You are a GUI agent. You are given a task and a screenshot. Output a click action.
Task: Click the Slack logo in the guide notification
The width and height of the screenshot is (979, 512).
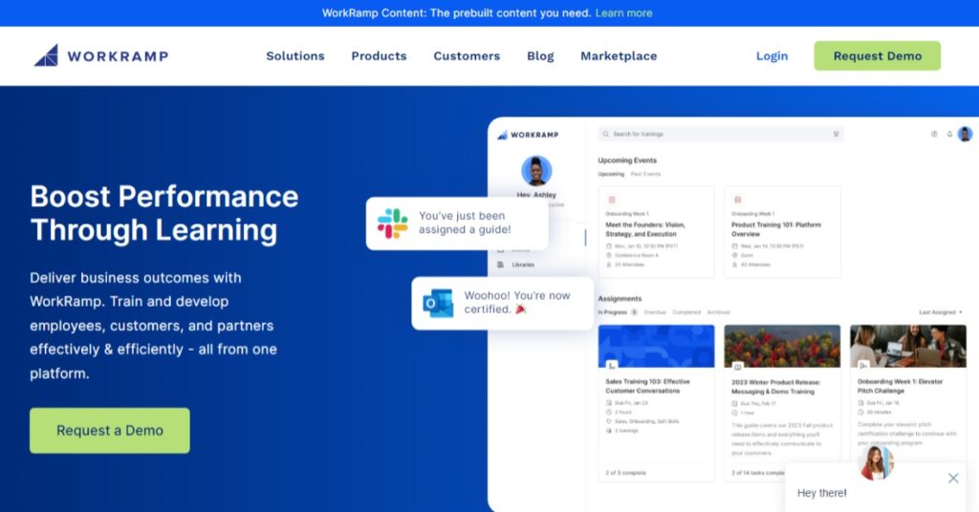[x=393, y=224]
